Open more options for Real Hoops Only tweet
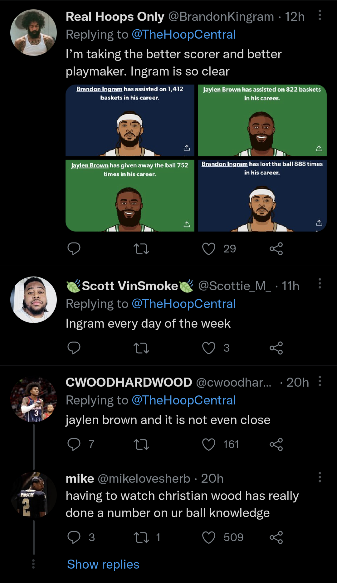The height and width of the screenshot is (583, 337). (320, 15)
